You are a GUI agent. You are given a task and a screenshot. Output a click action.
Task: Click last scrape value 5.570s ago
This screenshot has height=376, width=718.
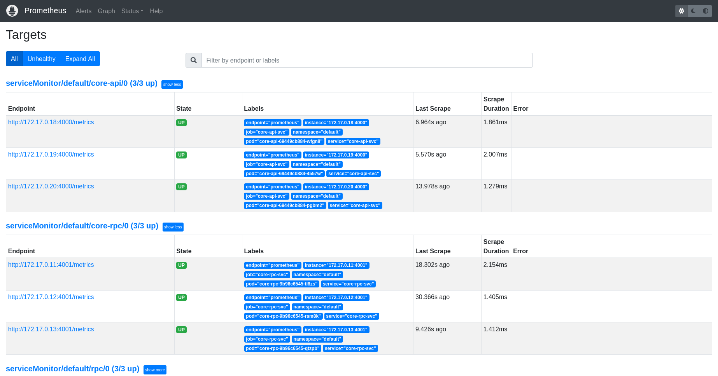[x=431, y=154]
